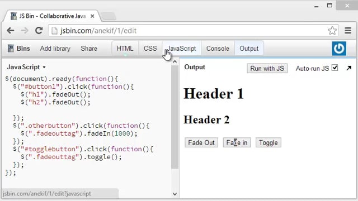This screenshot has height=201, width=358.
Task: Toggle the CSS panel tab
Action: click(150, 49)
